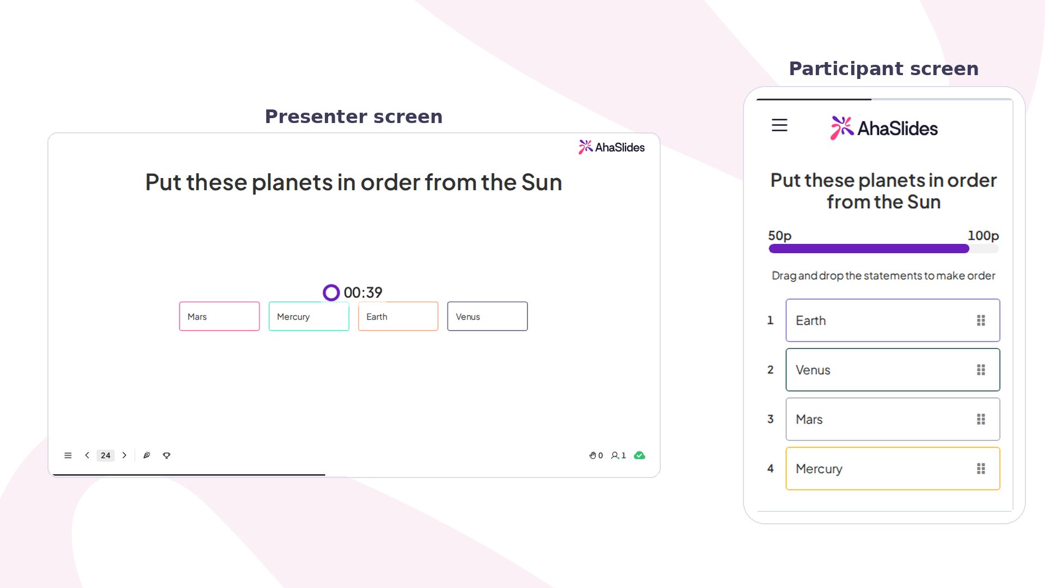This screenshot has width=1045, height=588.
Task: Go to previous slide arrow
Action: (87, 455)
